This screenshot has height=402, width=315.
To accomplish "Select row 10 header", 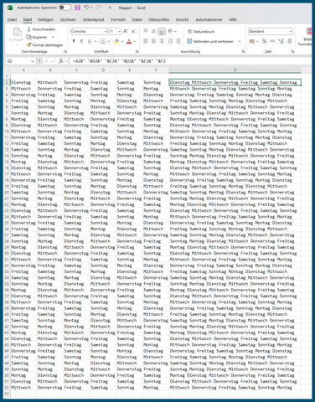I will point(7,131).
